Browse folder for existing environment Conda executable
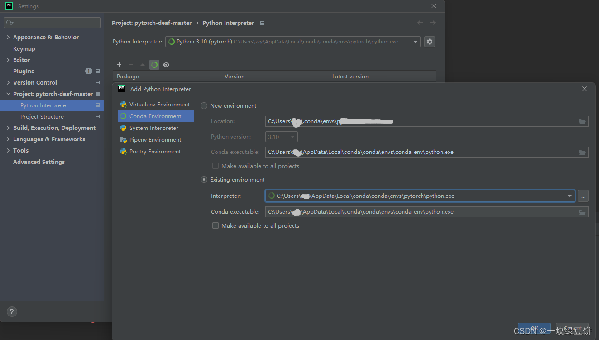Screen dimensions: 599x340 pos(582,212)
